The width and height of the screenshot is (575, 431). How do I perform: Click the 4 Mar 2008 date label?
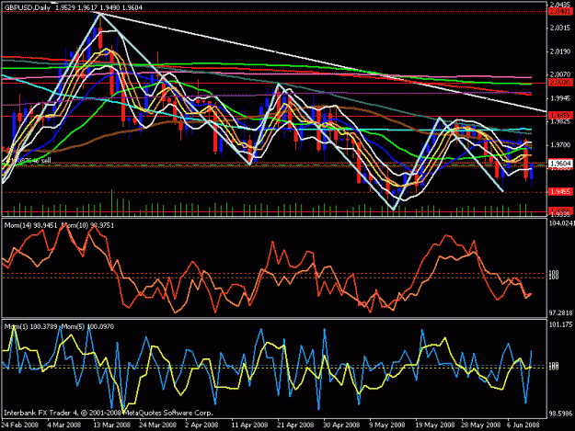[x=64, y=425]
